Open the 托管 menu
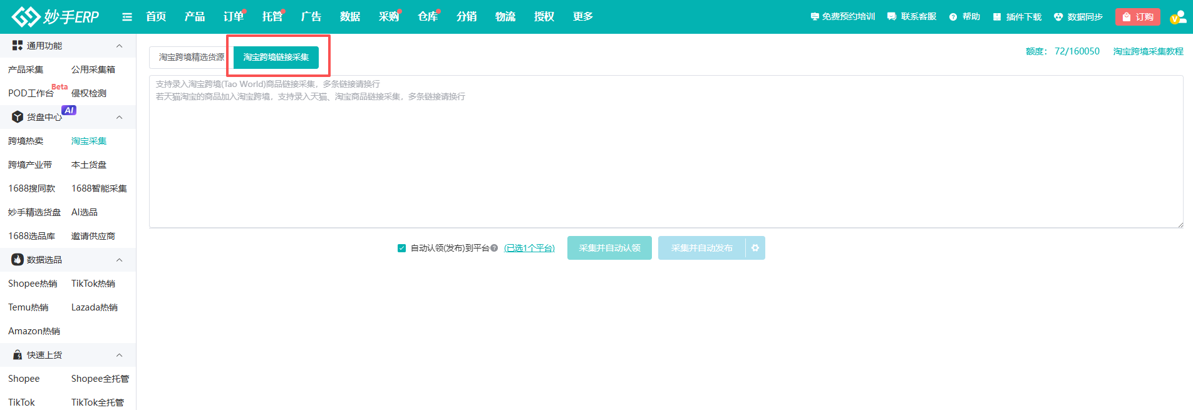Viewport: 1193px width, 410px height. click(272, 16)
